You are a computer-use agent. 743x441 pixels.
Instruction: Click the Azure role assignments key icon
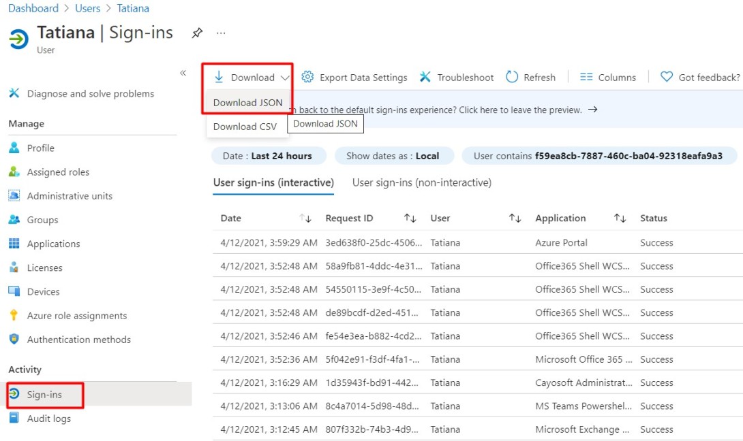pyautogui.click(x=14, y=315)
